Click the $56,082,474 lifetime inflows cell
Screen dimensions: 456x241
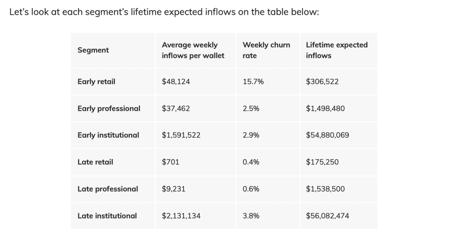[x=327, y=216]
